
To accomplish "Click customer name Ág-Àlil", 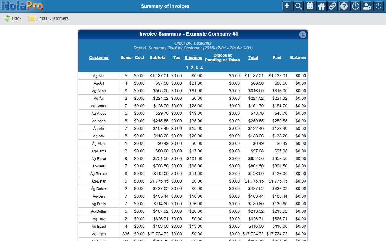I will click(99, 83).
